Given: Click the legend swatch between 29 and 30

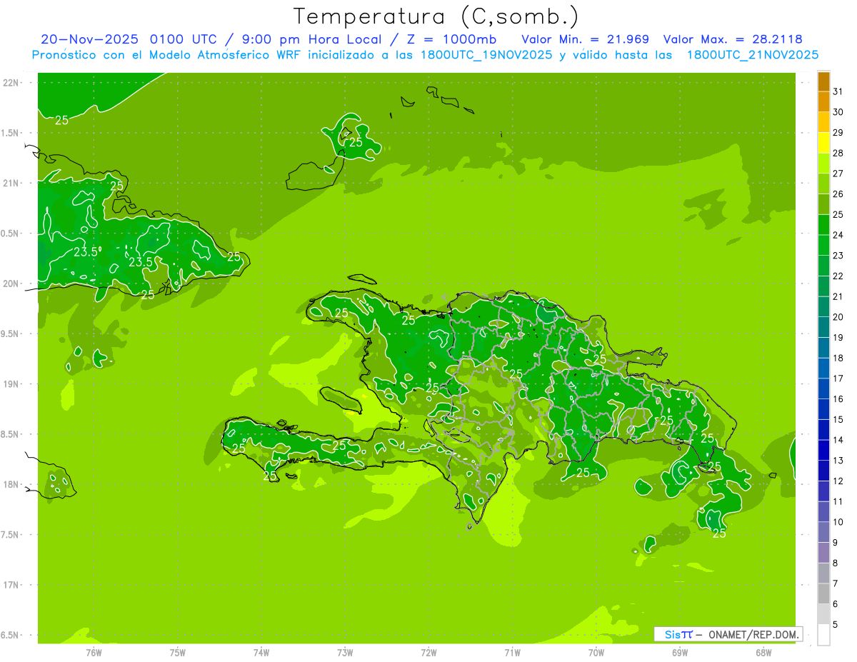Looking at the screenshot, I should point(823,122).
